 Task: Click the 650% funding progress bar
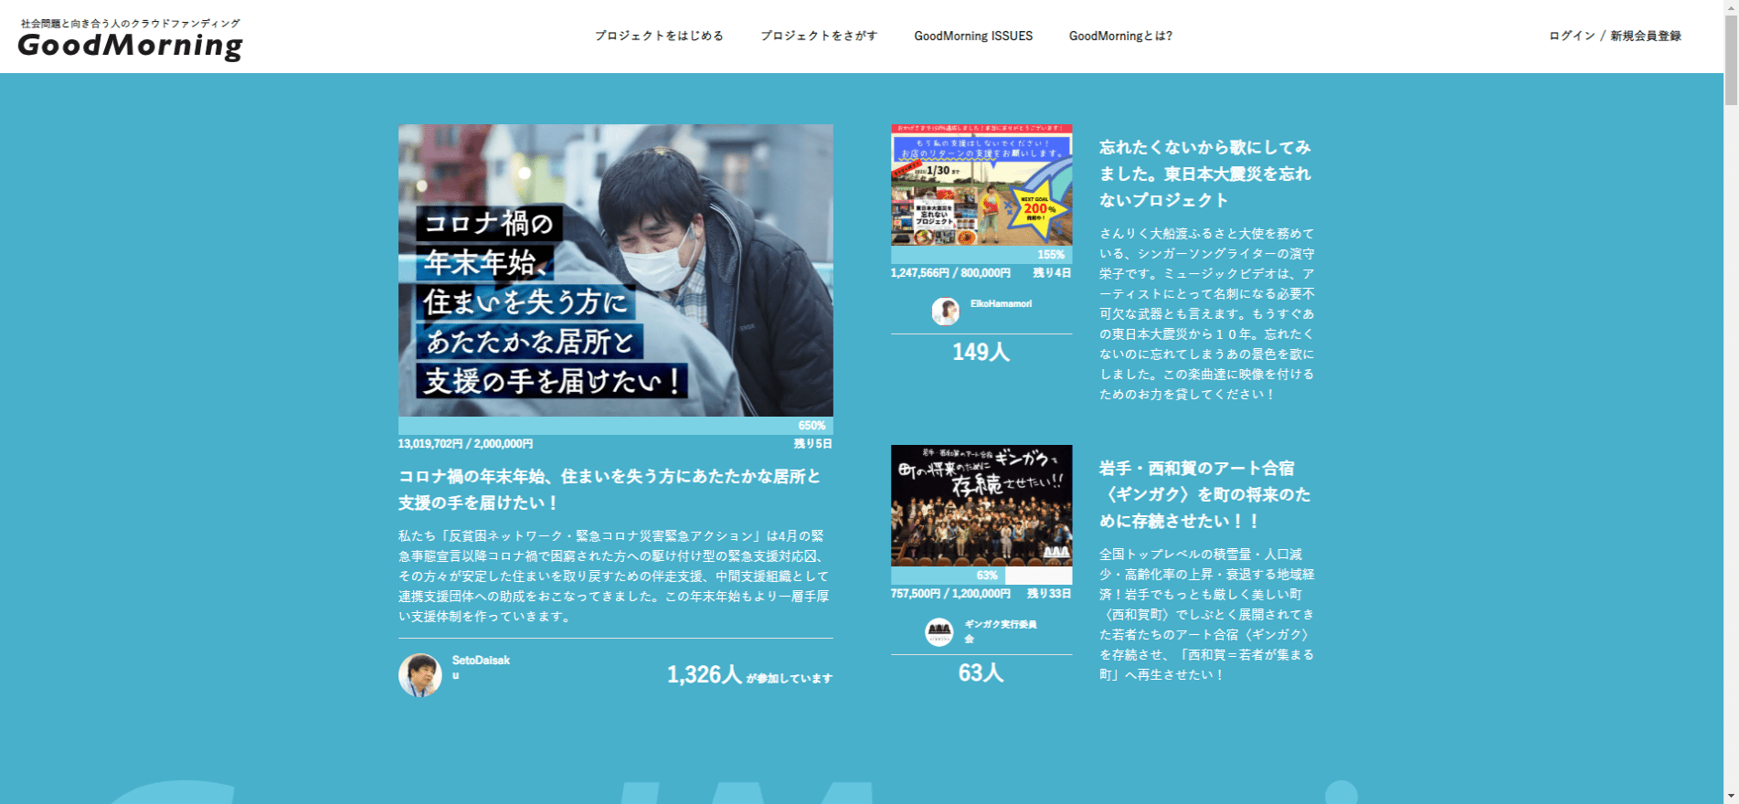pos(615,426)
